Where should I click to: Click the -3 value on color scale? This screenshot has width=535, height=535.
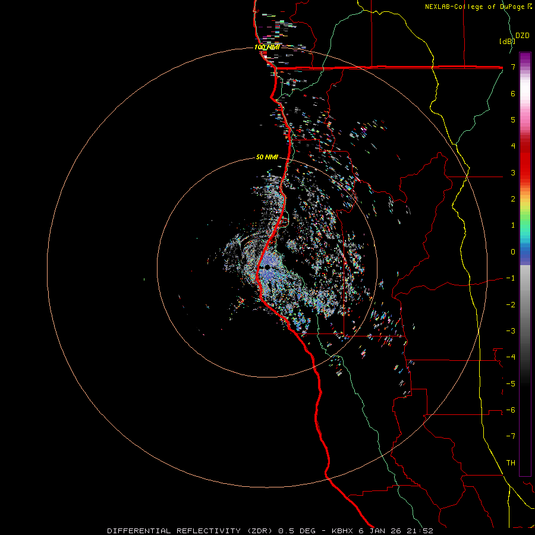coord(511,331)
